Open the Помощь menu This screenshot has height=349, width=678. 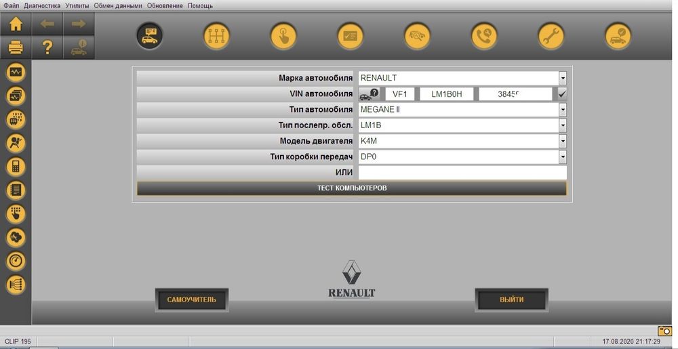click(x=200, y=5)
